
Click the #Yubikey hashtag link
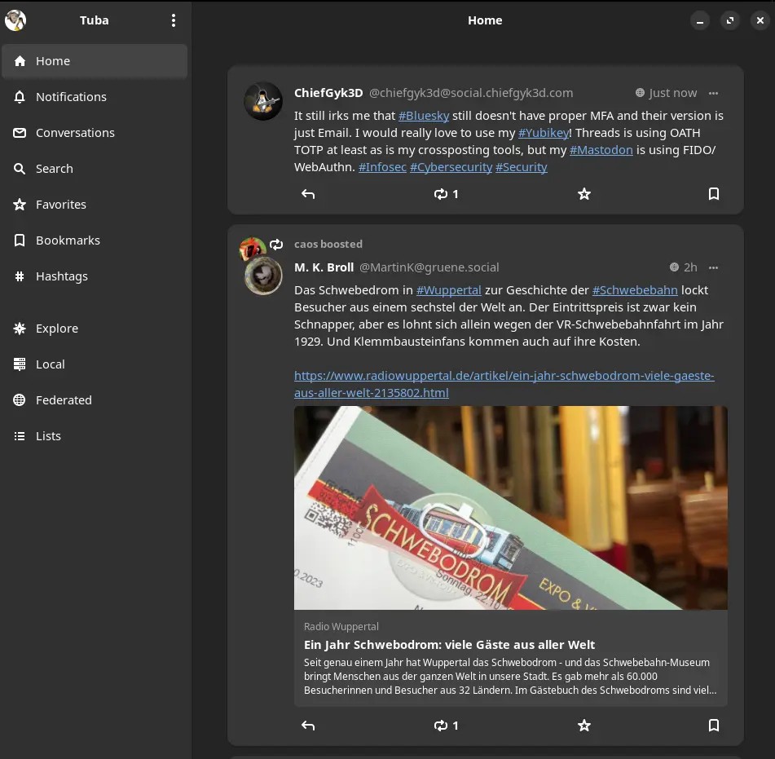pos(544,133)
